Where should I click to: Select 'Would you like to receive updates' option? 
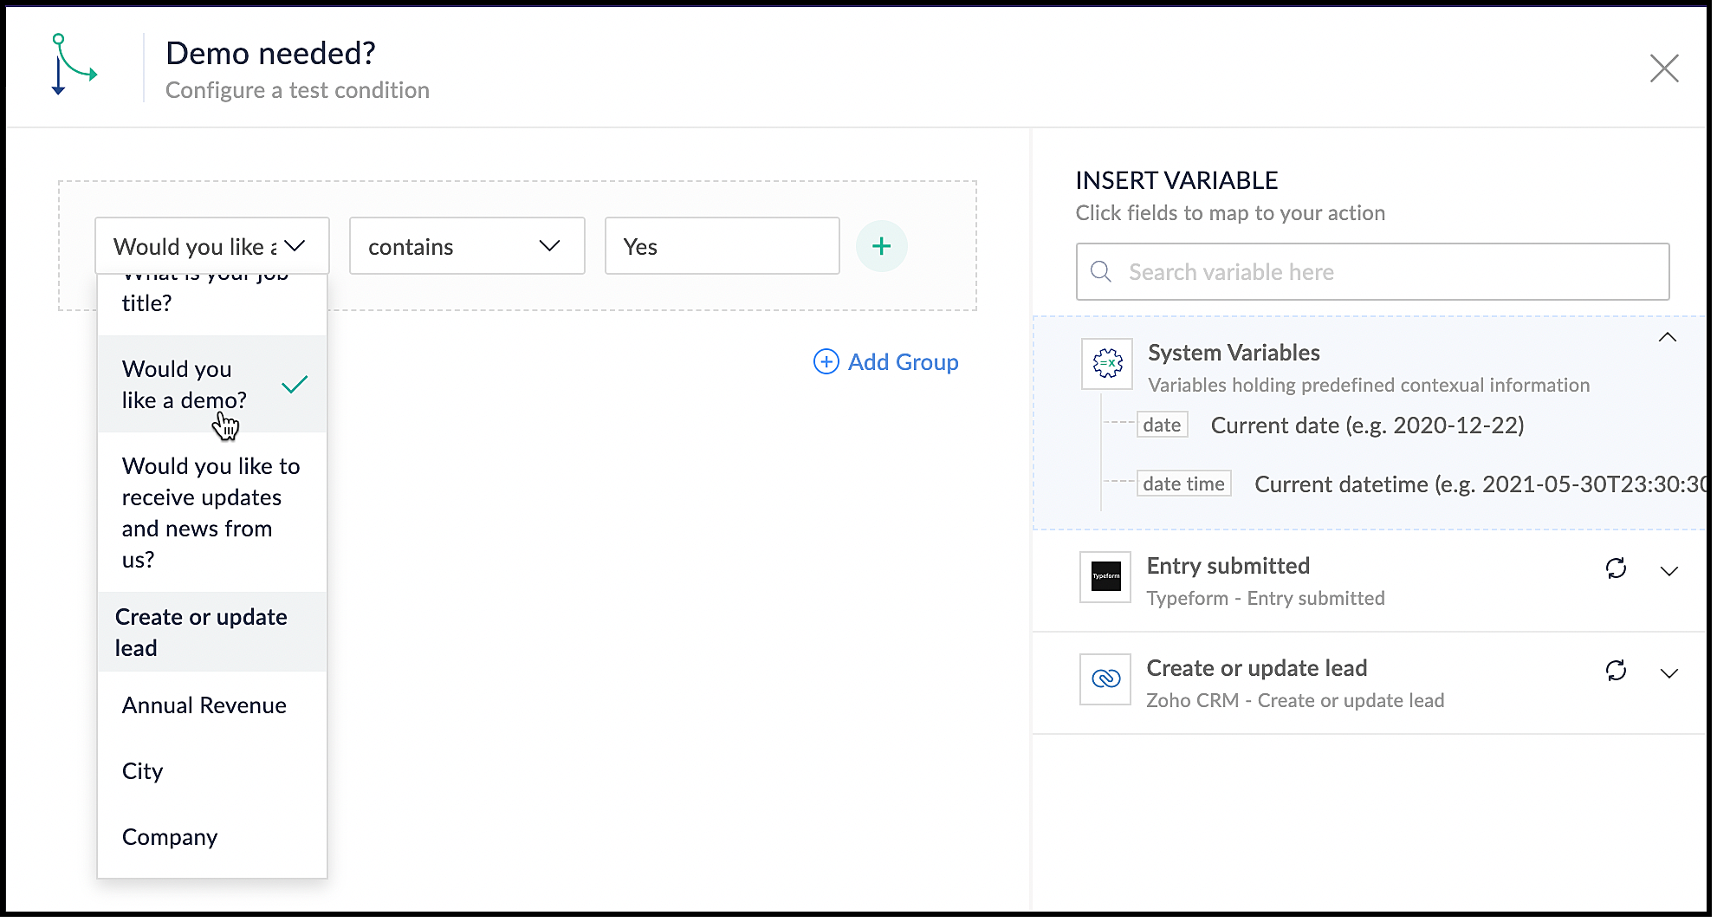(x=212, y=513)
